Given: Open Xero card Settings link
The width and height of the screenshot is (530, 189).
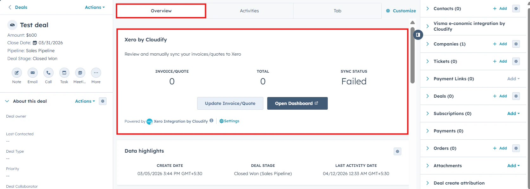Looking at the screenshot, I should 229,121.
